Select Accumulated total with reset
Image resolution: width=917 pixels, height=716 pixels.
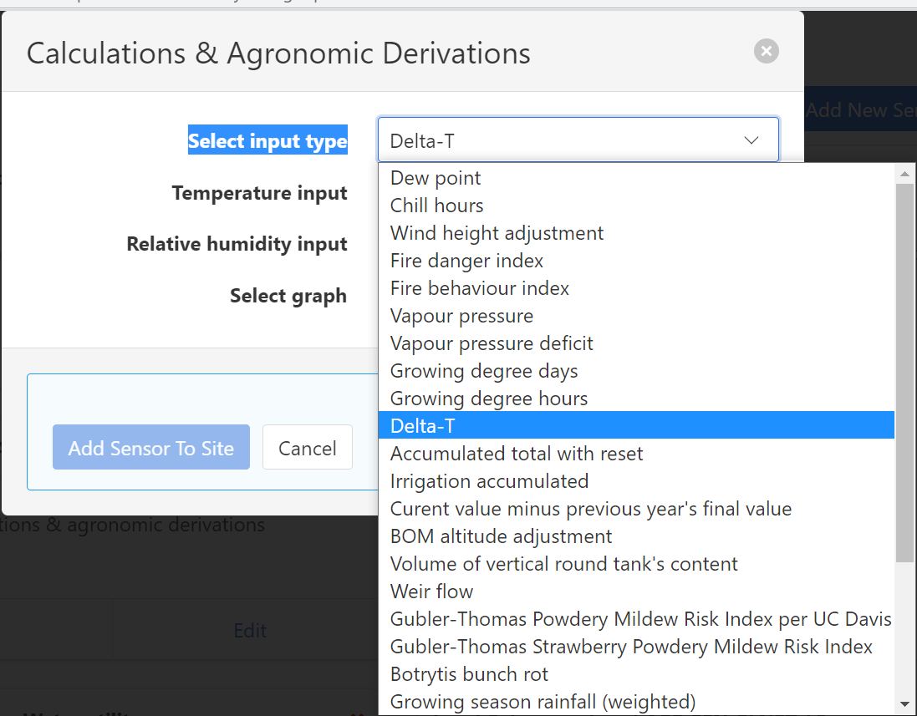click(517, 454)
